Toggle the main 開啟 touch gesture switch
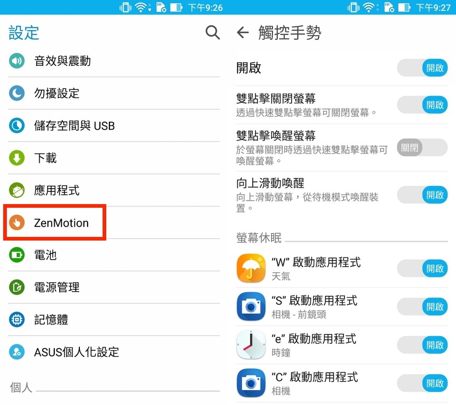This screenshot has height=405, width=456. click(x=422, y=68)
